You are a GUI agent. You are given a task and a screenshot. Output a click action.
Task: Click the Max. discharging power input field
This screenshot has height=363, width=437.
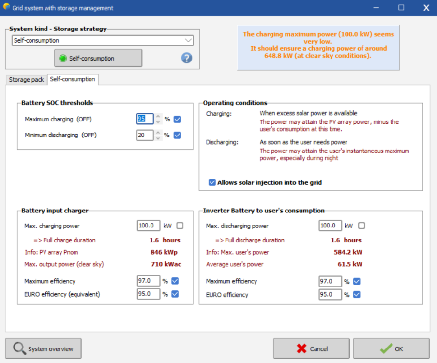click(330, 226)
